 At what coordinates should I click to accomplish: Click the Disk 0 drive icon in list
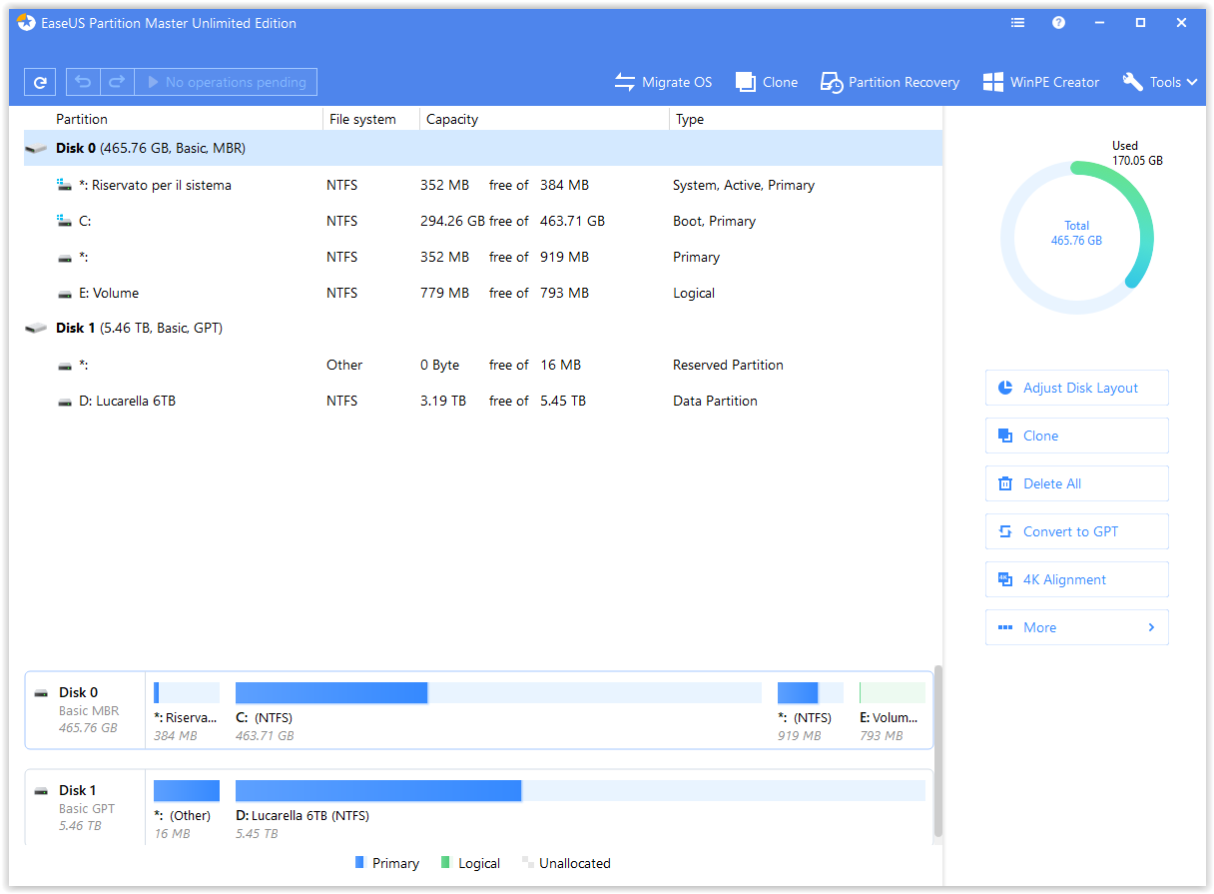click(x=37, y=148)
